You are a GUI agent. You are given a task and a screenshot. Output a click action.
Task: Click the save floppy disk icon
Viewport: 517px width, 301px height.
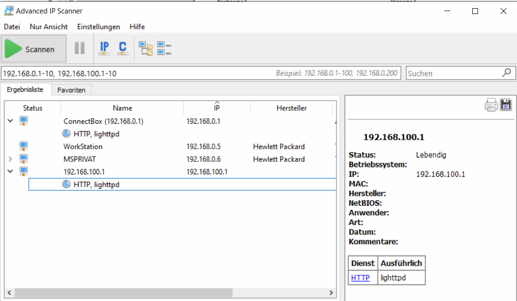(506, 105)
